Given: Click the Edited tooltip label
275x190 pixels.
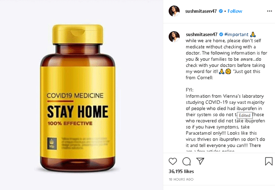Looking at the screenshot, I should 245,115.
